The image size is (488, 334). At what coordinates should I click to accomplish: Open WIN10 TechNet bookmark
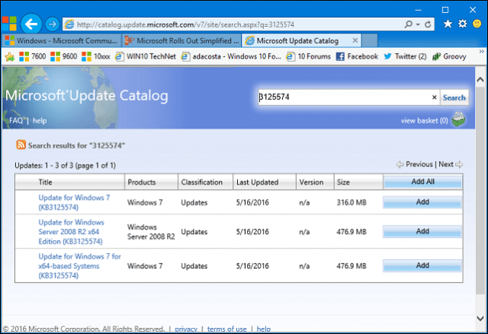pyautogui.click(x=146, y=56)
